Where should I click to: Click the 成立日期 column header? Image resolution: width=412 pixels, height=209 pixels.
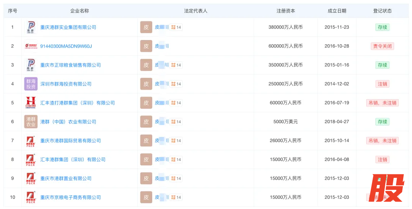coord(337,11)
